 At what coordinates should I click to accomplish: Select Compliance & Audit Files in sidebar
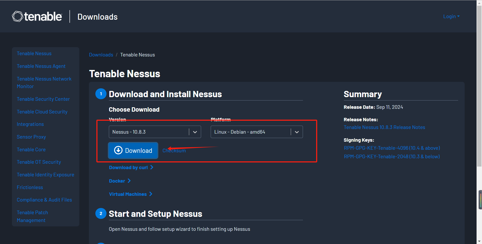(44, 200)
